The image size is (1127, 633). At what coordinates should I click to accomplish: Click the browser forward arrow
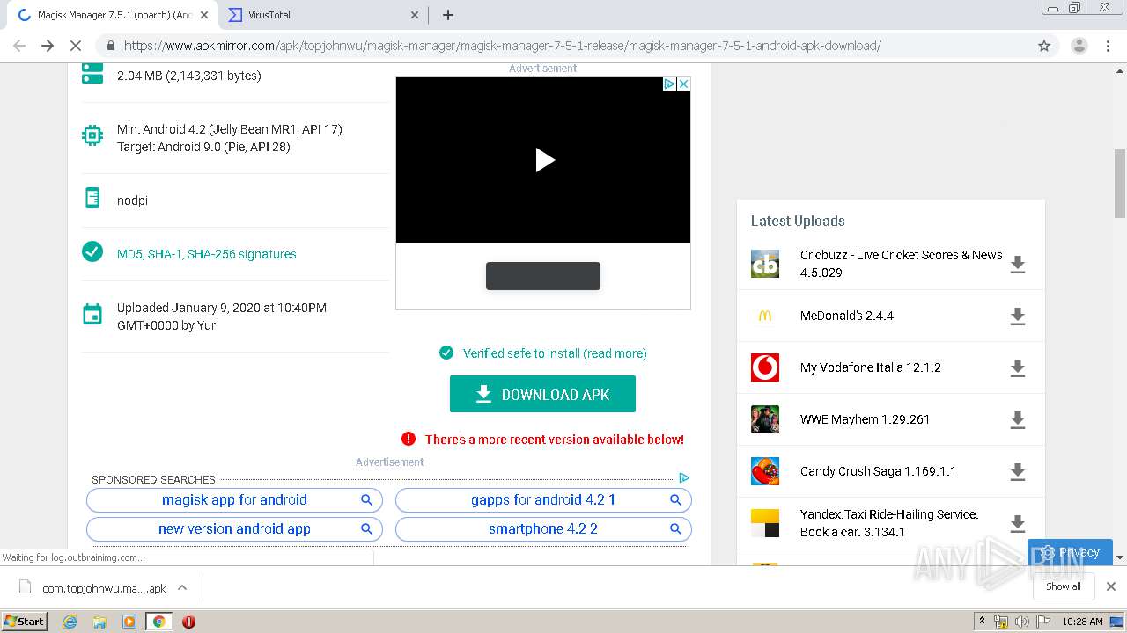[48, 46]
